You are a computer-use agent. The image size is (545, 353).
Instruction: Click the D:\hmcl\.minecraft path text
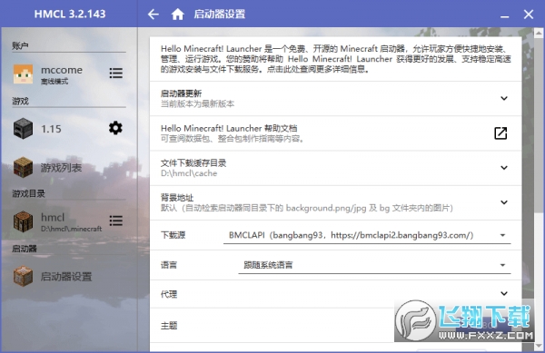(71, 229)
